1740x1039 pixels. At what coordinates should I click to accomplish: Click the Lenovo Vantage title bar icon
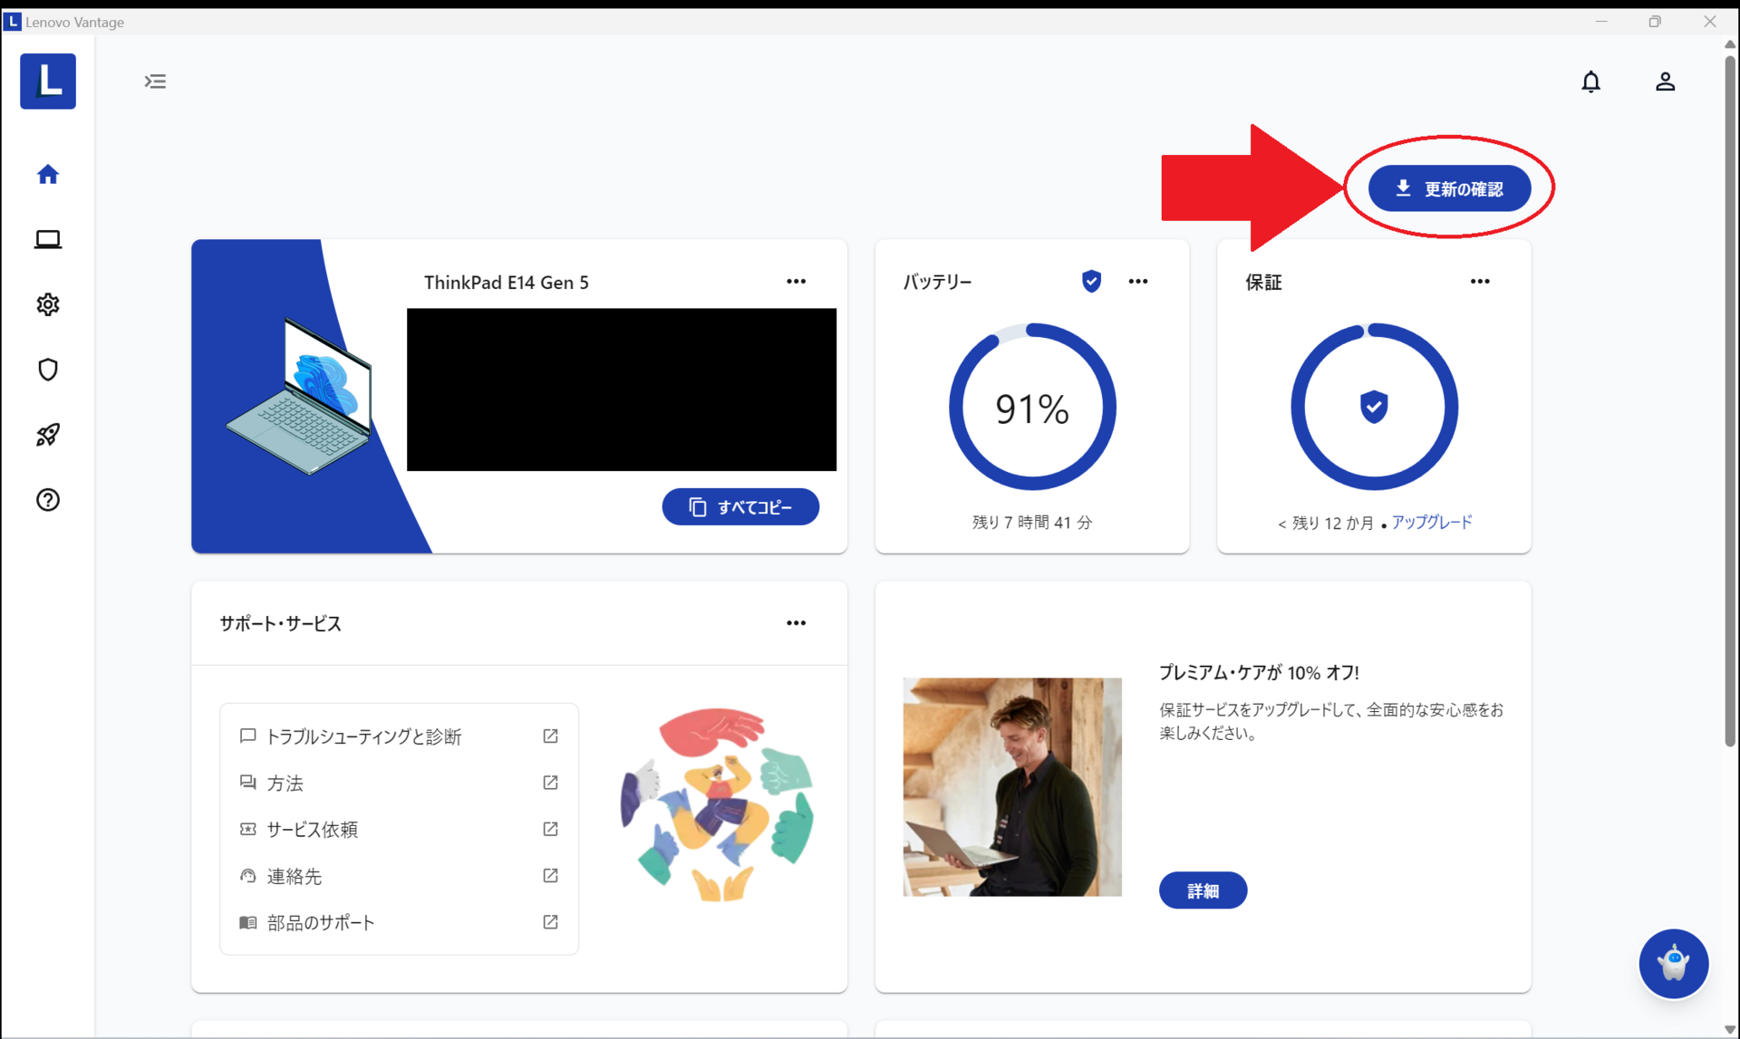point(12,22)
